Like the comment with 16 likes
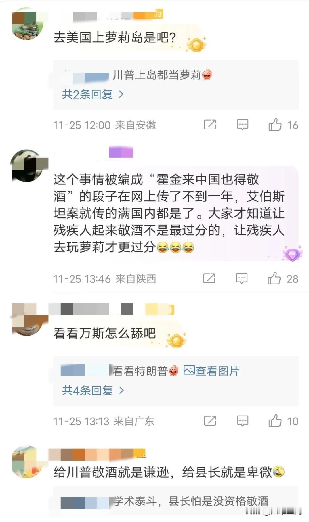The image size is (309, 522). pyautogui.click(x=275, y=125)
